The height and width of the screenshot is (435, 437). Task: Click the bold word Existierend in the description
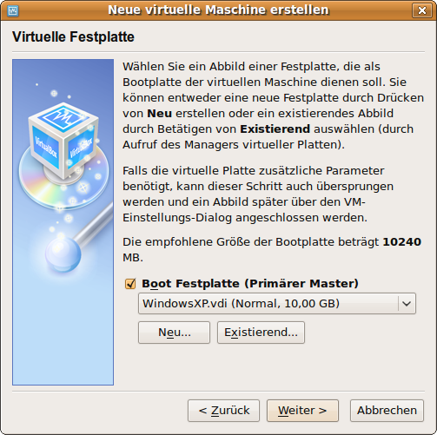pyautogui.click(x=275, y=129)
